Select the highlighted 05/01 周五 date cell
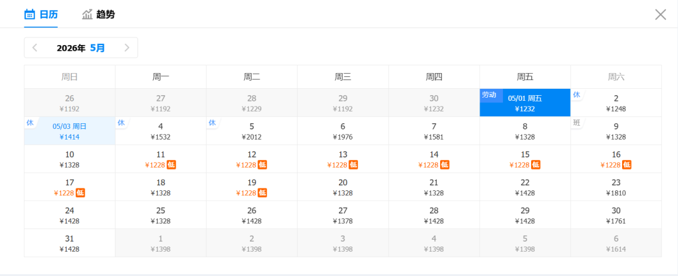678x276 pixels. [525, 103]
